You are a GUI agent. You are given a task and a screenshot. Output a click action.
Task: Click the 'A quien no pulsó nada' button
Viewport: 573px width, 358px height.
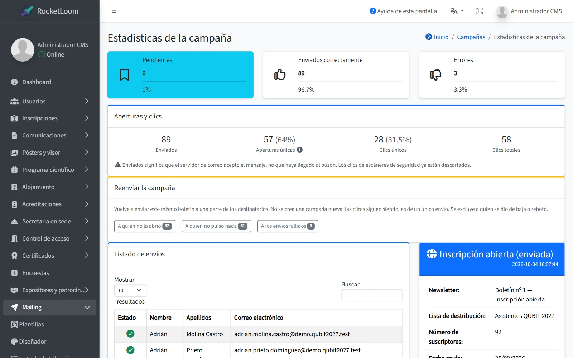coord(216,226)
